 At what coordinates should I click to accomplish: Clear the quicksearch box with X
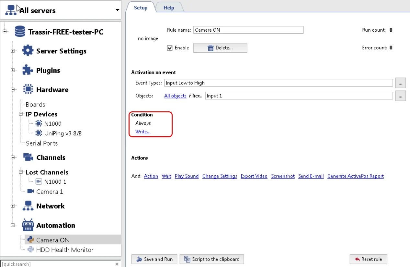pos(117,264)
